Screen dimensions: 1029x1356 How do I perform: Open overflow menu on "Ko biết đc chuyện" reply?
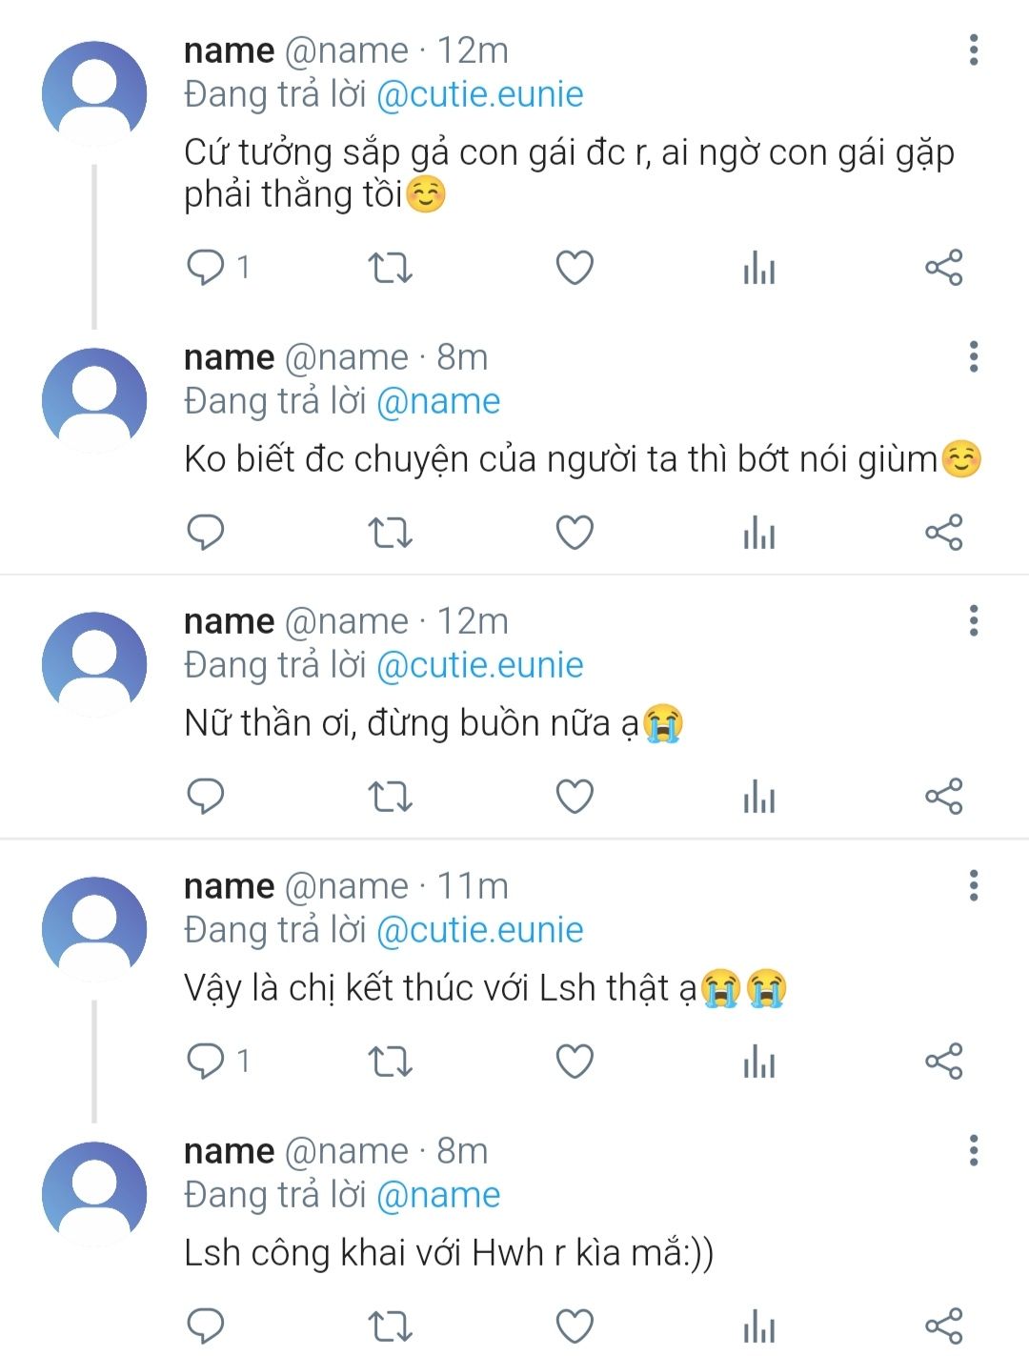point(973,357)
